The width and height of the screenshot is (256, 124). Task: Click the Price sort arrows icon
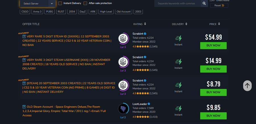click(x=219, y=24)
